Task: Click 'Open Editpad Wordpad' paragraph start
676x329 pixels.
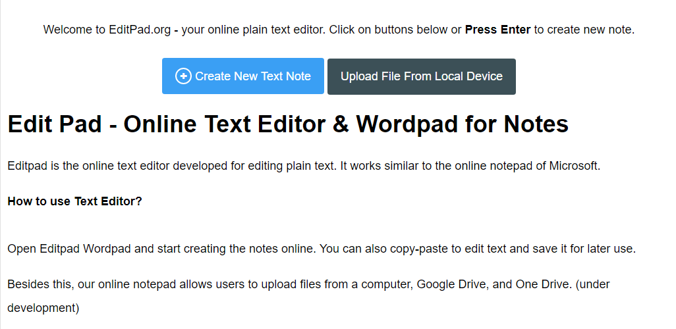Action: 59,249
